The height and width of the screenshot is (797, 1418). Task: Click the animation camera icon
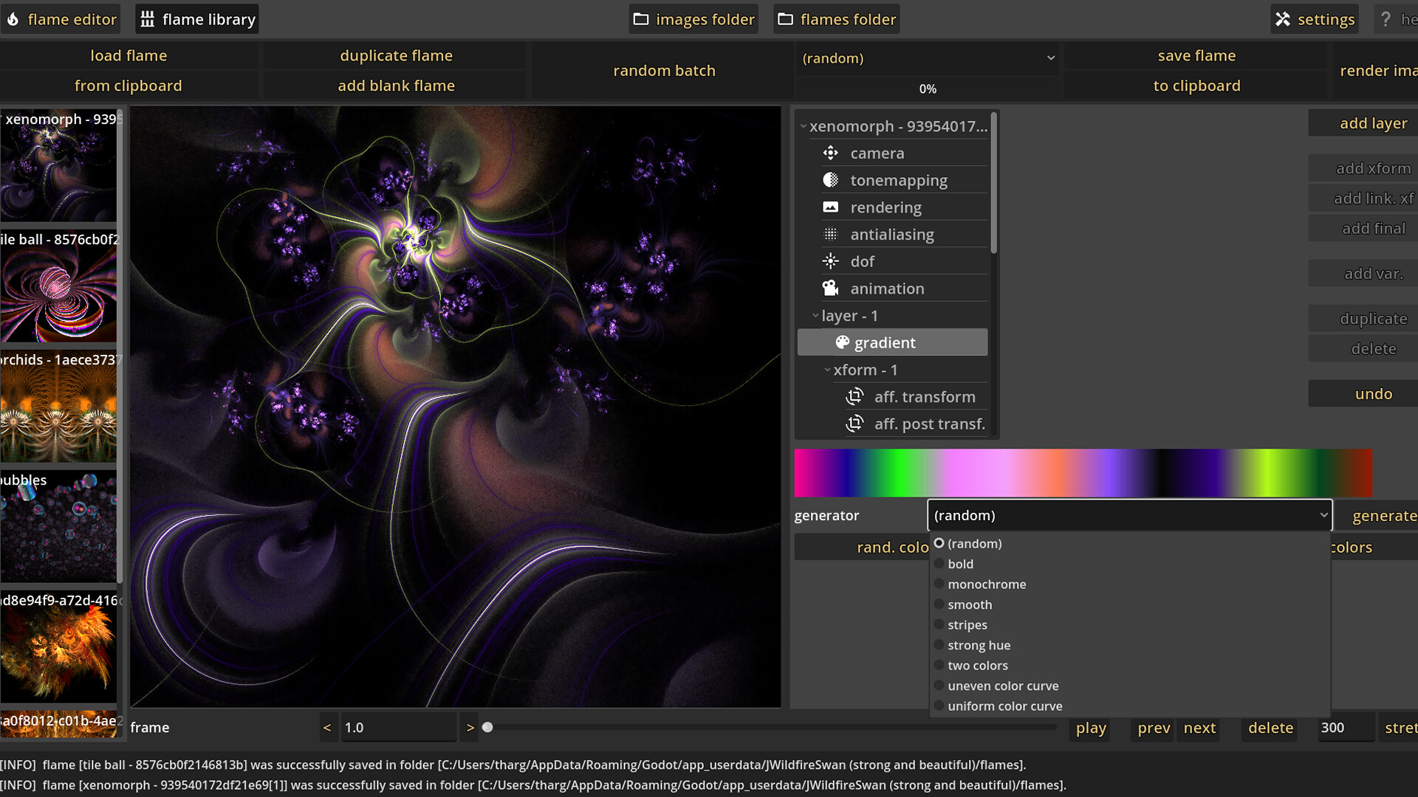click(830, 288)
